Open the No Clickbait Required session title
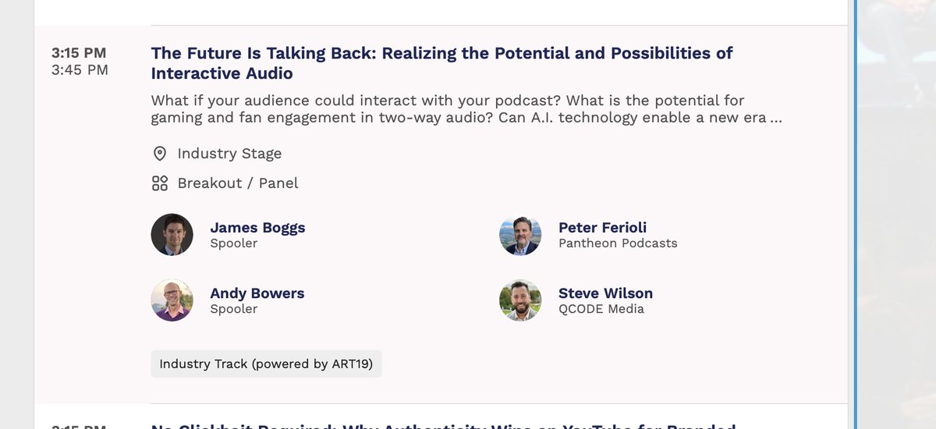This screenshot has height=429, width=936. point(443,426)
